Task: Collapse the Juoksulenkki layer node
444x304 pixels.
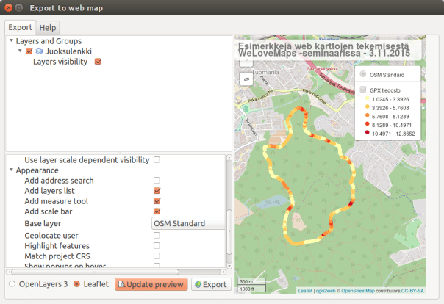Action: 20,51
